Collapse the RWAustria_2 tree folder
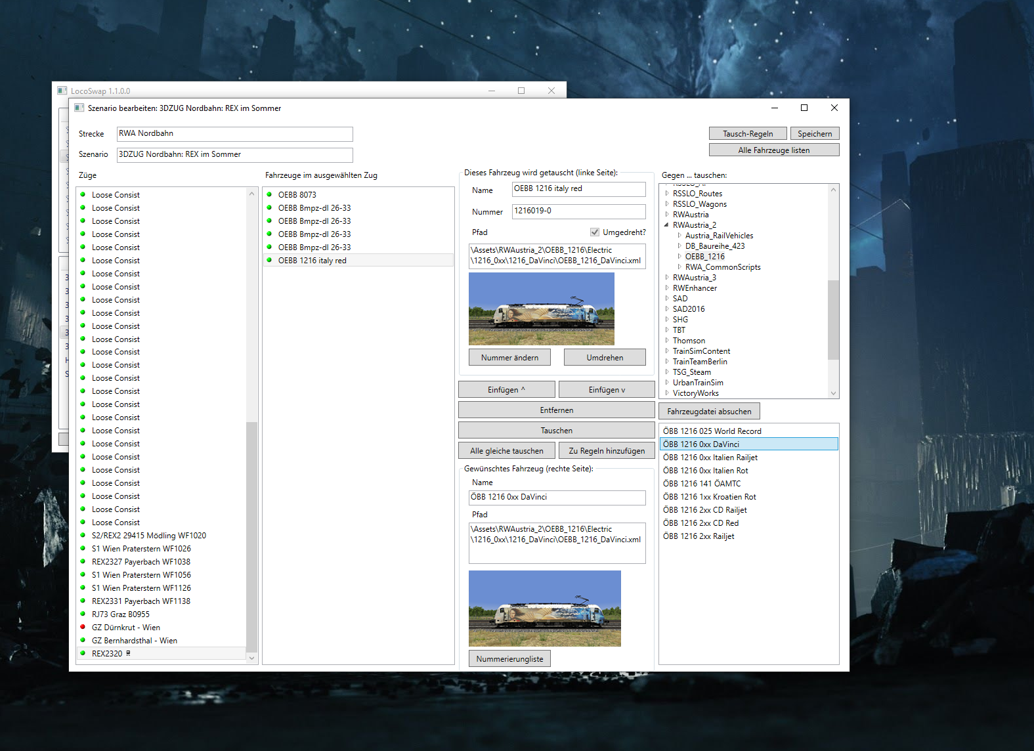This screenshot has width=1034, height=751. [x=667, y=225]
